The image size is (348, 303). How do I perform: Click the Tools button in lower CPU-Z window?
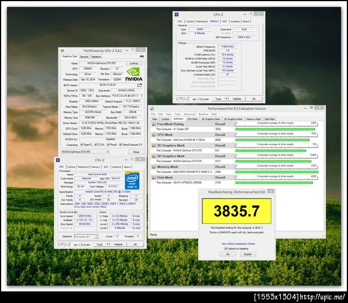click(100, 244)
